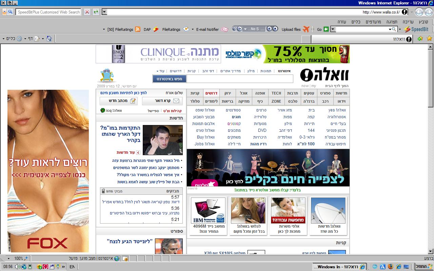The image size is (434, 271).
Task: Open the radio station dropdown in player
Action: point(245,29)
